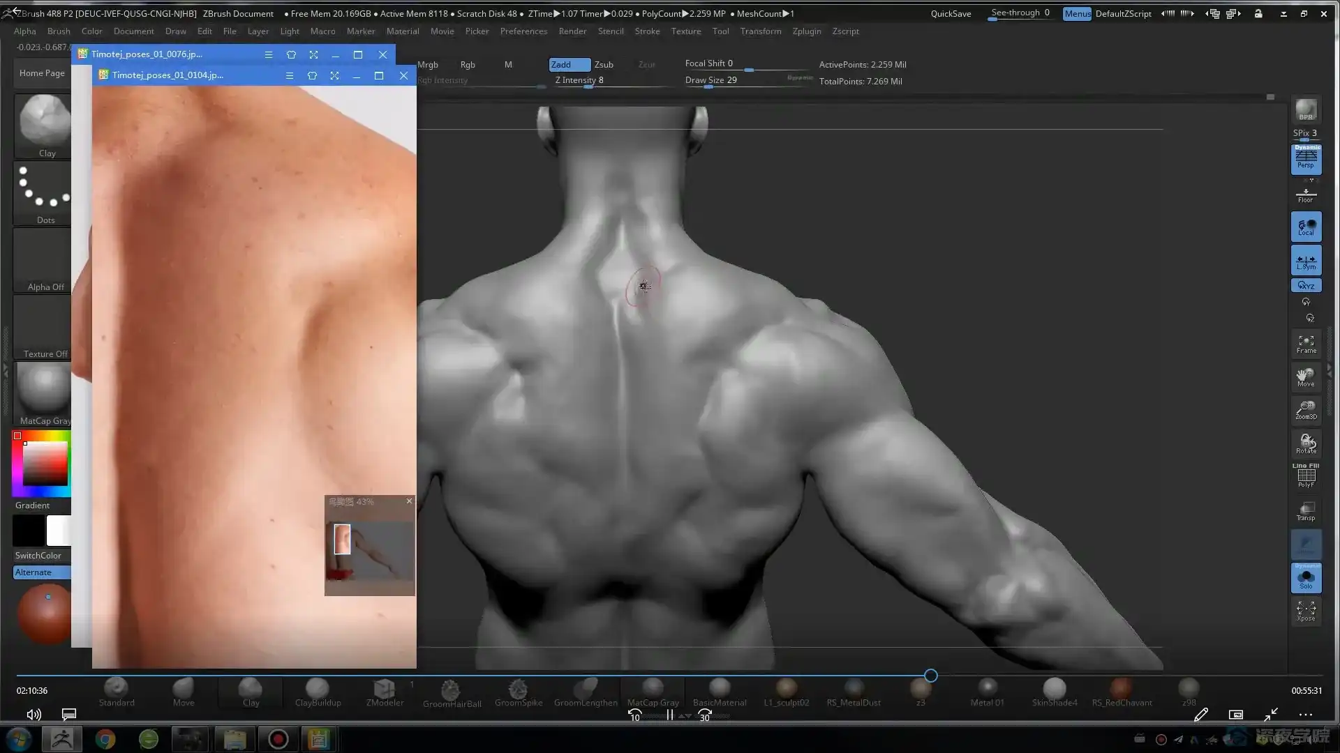This screenshot has height=753, width=1340.
Task: Enable Zsub sculpt mode
Action: [604, 64]
